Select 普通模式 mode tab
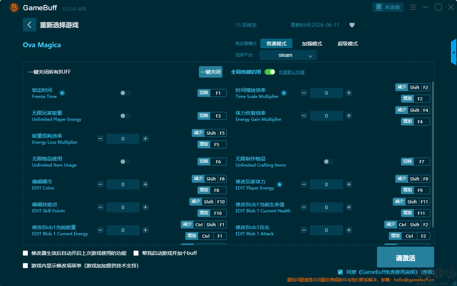Viewport: 457px width, 286px height. (276, 44)
